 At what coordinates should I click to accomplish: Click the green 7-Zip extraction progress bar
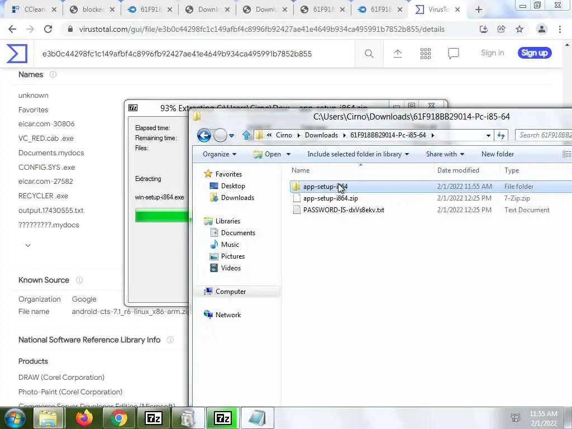pyautogui.click(x=161, y=215)
